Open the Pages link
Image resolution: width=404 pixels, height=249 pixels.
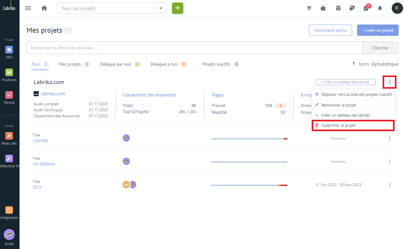pos(218,95)
